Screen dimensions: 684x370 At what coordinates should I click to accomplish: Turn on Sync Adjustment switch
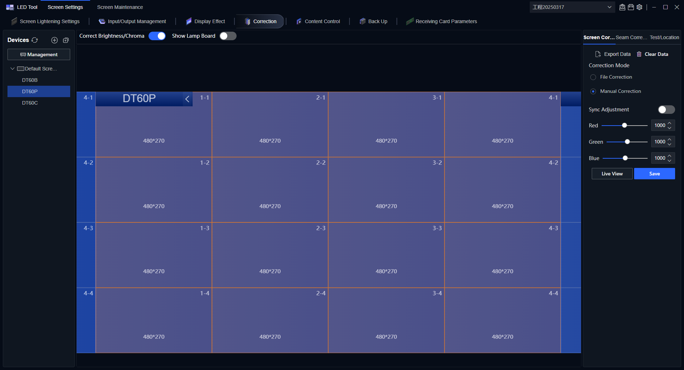click(666, 110)
